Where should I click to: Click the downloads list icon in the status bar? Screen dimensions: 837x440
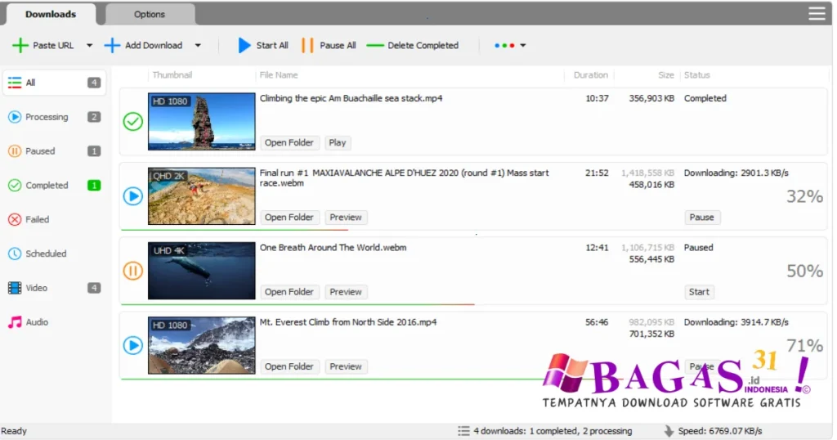coord(463,431)
